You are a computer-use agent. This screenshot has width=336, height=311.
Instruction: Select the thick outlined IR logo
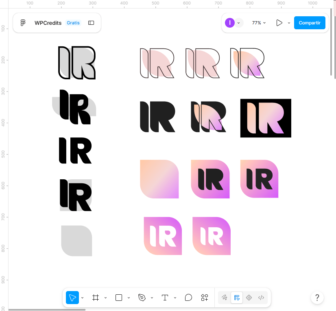77,63
